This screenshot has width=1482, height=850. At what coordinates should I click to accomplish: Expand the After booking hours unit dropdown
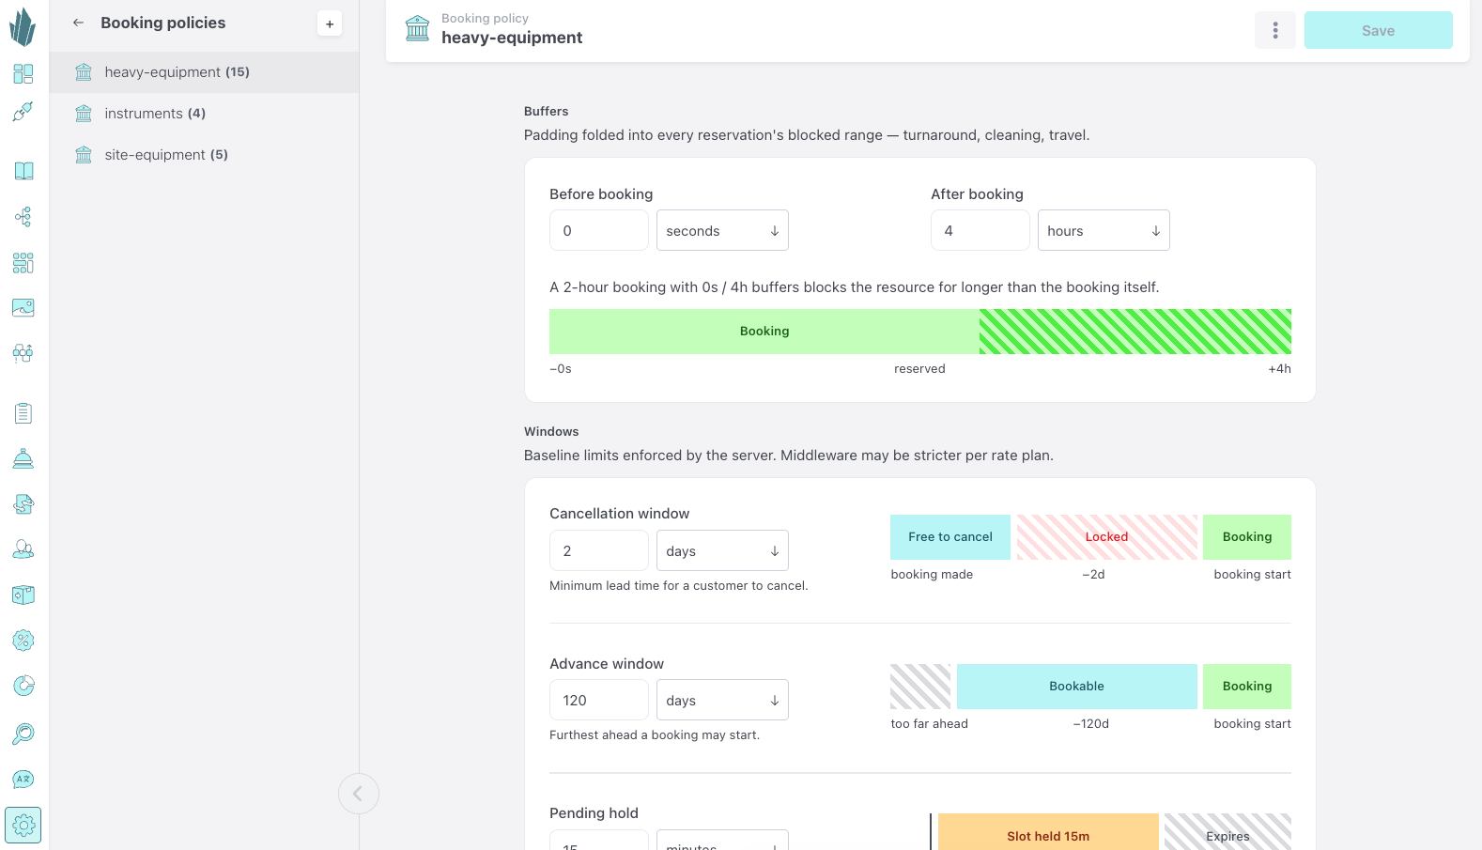click(1104, 230)
